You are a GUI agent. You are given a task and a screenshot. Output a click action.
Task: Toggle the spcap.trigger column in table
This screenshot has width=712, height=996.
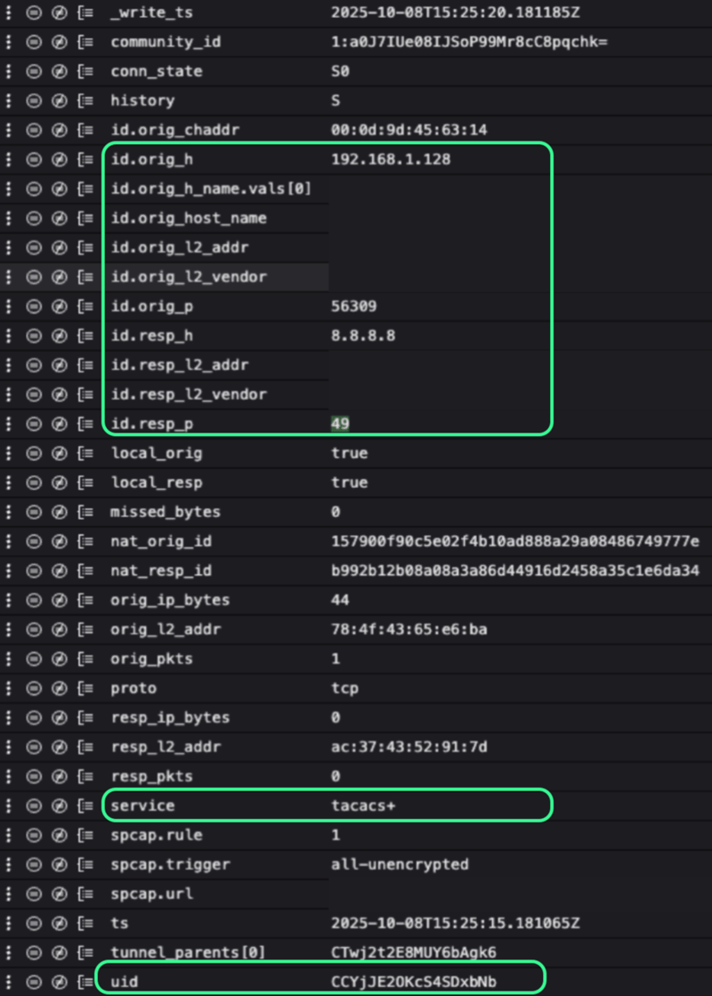coord(85,864)
